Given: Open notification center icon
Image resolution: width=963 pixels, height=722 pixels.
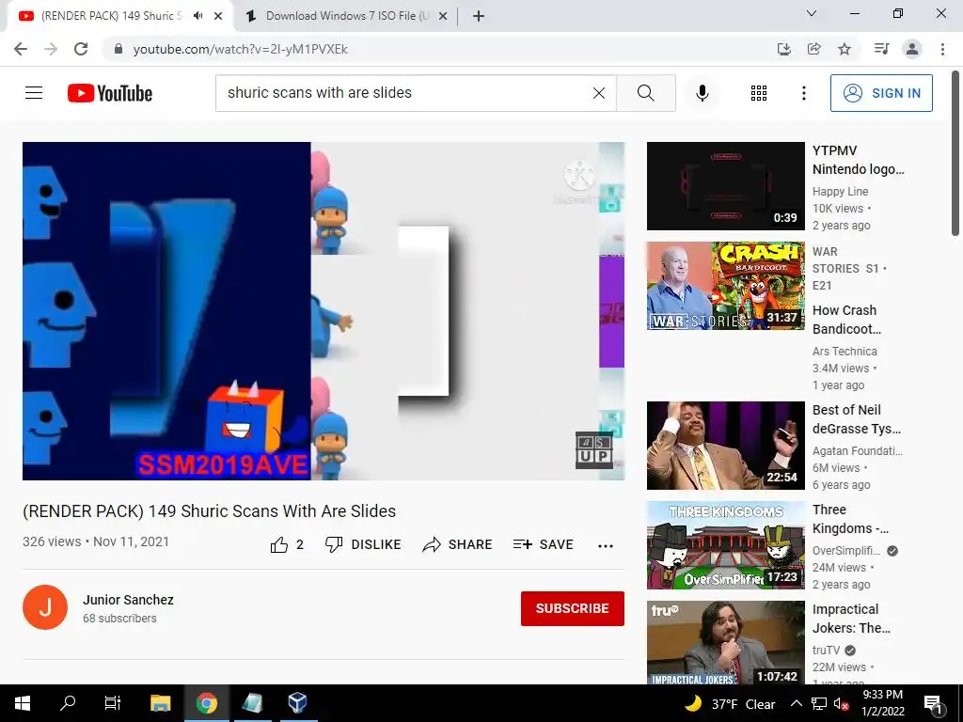Looking at the screenshot, I should (933, 704).
